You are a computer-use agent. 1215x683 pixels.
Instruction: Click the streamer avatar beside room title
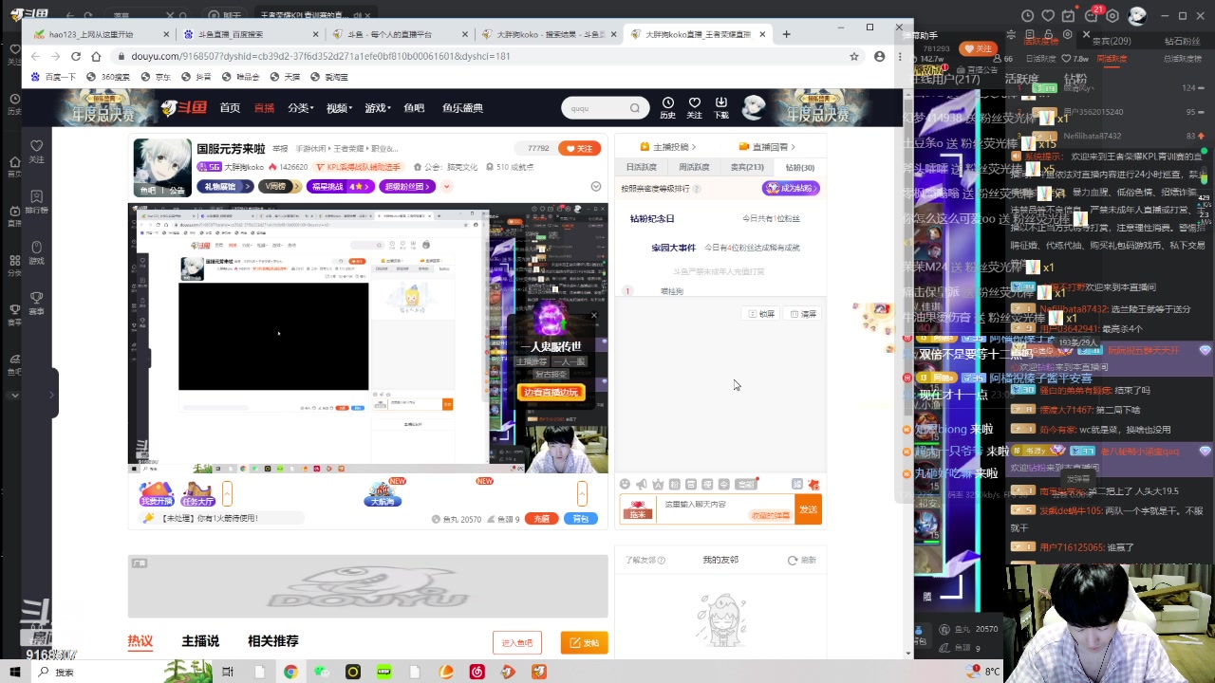[162, 167]
